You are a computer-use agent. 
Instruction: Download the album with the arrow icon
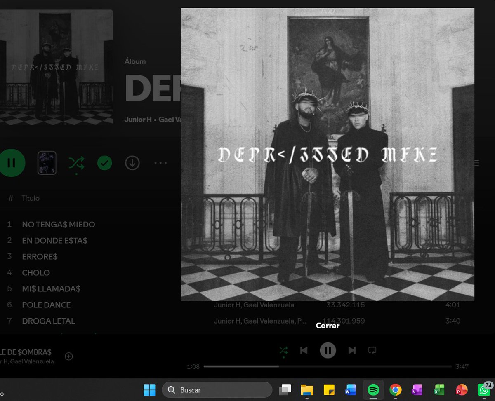pos(132,163)
